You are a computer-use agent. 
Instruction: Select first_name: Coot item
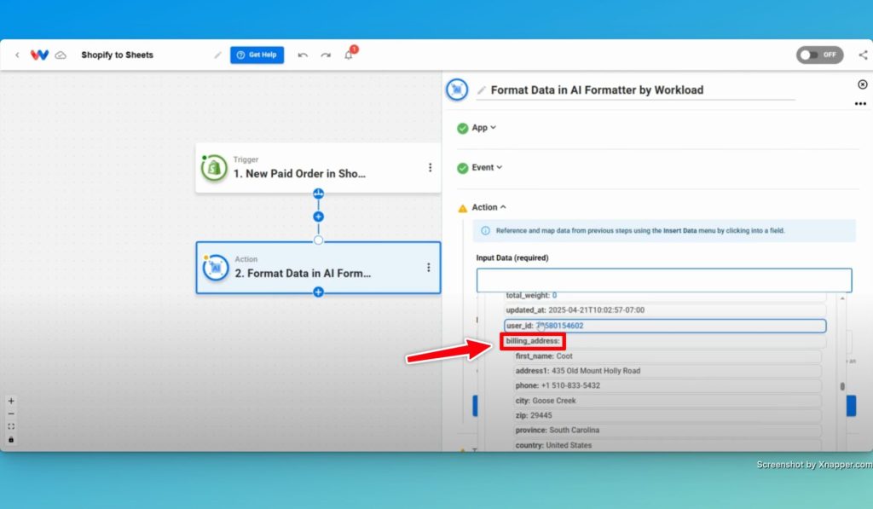click(668, 356)
